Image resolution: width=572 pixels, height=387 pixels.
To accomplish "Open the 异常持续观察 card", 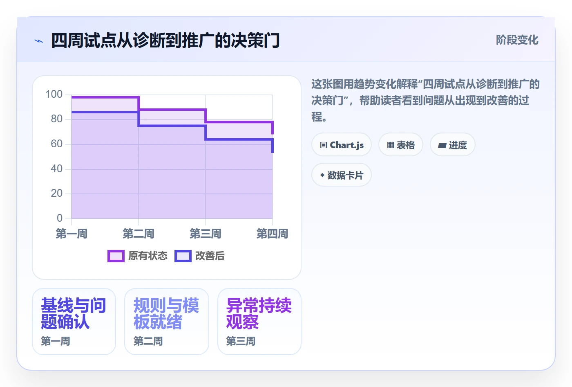I will 259,322.
